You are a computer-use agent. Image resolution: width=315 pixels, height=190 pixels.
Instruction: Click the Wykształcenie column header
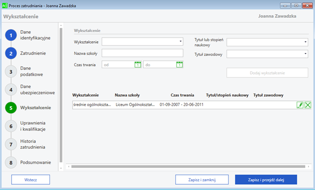click(x=85, y=95)
